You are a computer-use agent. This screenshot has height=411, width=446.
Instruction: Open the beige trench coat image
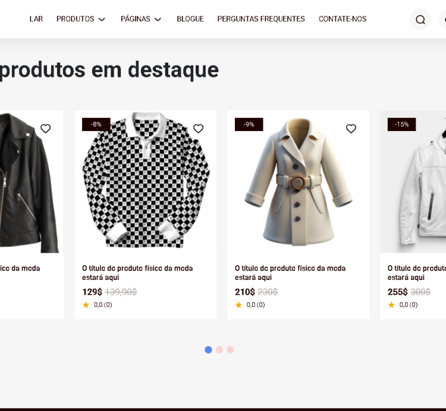(298, 182)
